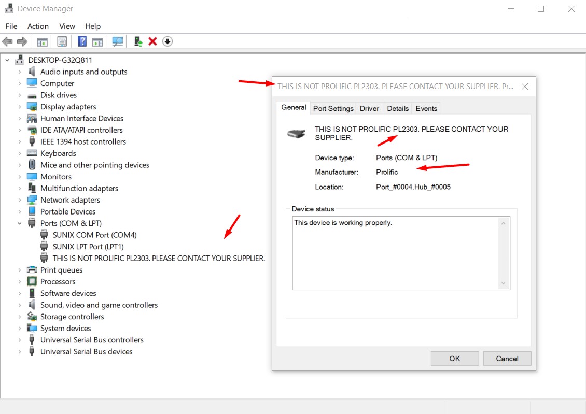586x414 pixels.
Task: Click the Action pane toolbar icon
Action: (x=97, y=41)
